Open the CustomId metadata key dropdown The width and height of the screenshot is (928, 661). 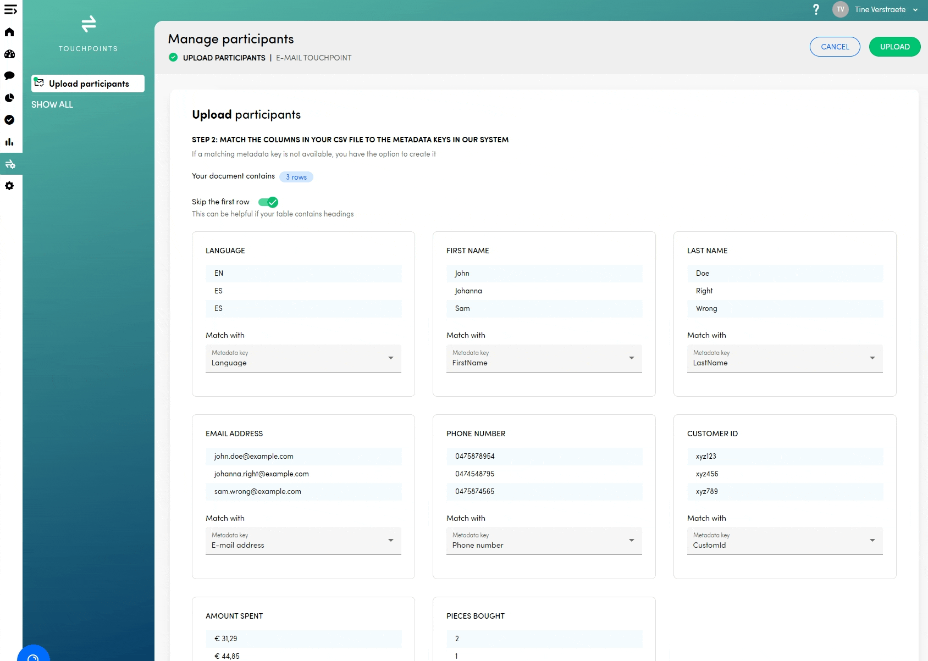pyautogui.click(x=785, y=541)
